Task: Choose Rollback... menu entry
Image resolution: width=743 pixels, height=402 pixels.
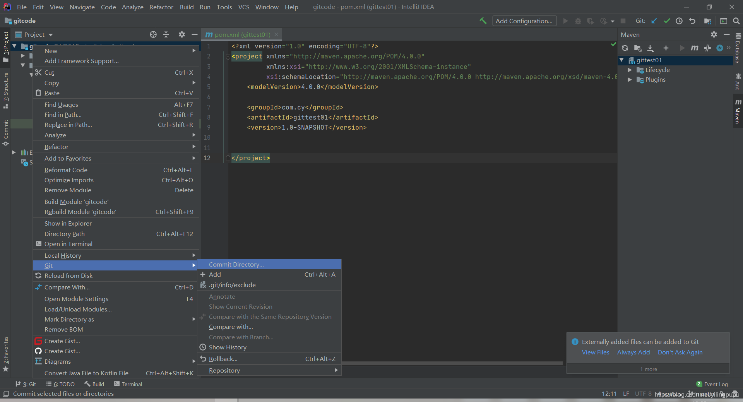Action: pyautogui.click(x=269, y=359)
